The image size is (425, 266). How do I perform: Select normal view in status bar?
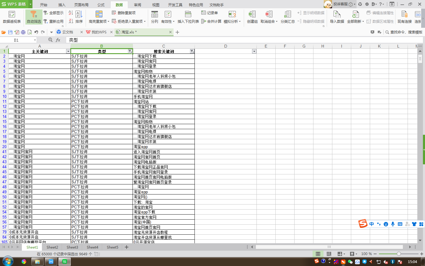click(318, 254)
